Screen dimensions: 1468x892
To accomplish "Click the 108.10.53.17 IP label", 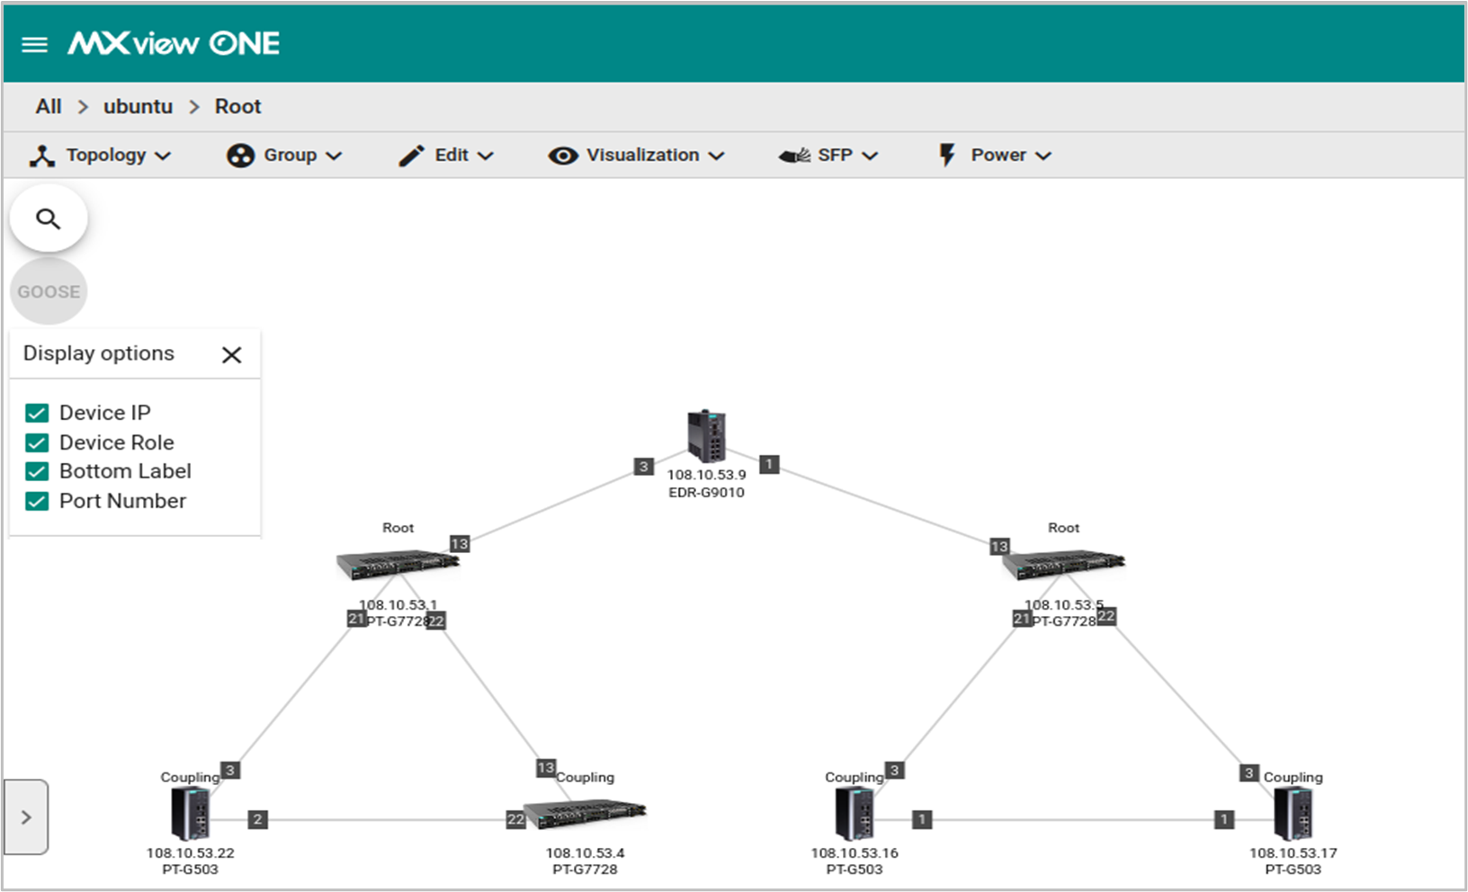I will tap(1293, 853).
